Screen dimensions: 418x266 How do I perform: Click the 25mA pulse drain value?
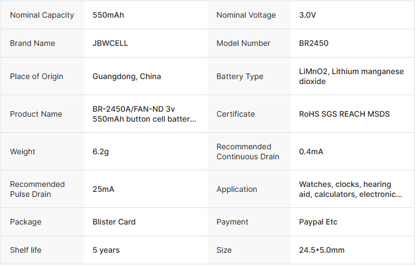(104, 189)
